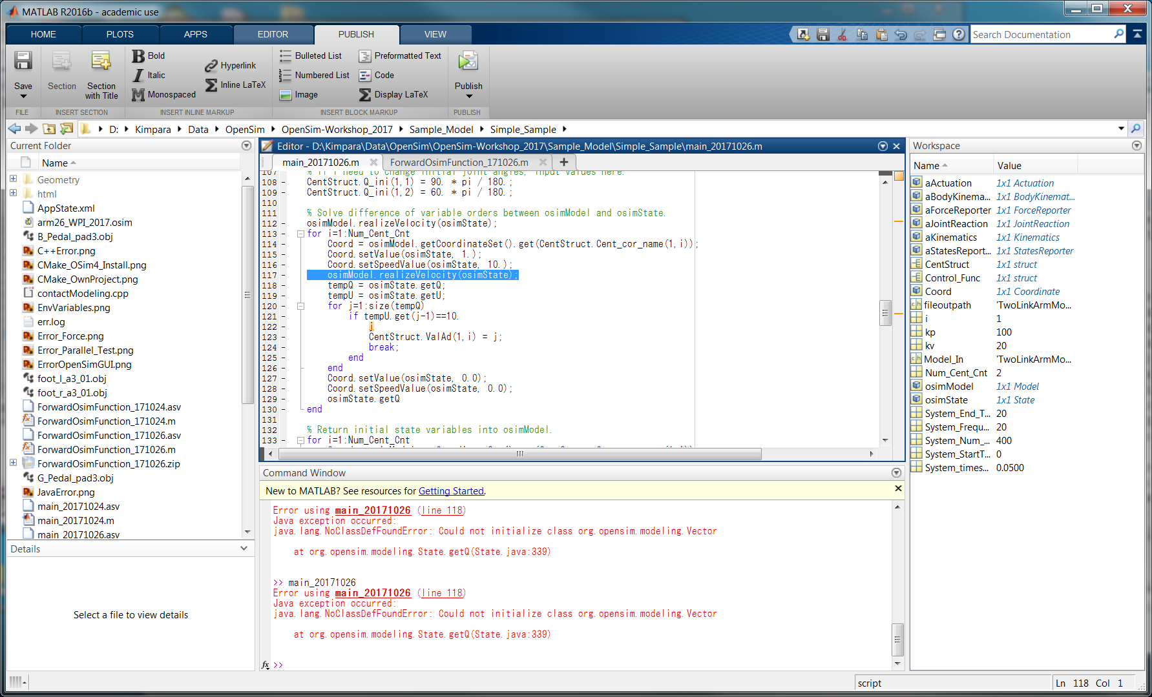The height and width of the screenshot is (697, 1152).
Task: Insert an Image block
Action: [298, 95]
